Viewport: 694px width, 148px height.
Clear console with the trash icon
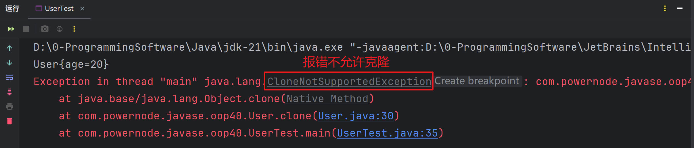pyautogui.click(x=9, y=121)
